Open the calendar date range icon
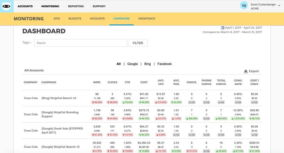The image size is (284, 153). coord(222,28)
